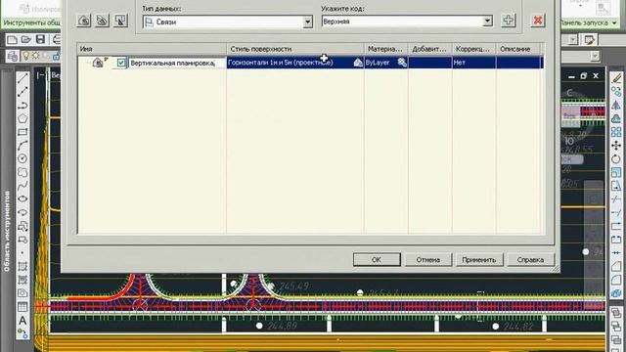Screen dimensions: 626x352
Task: Open the Тип данных dropdown
Action: (x=307, y=22)
